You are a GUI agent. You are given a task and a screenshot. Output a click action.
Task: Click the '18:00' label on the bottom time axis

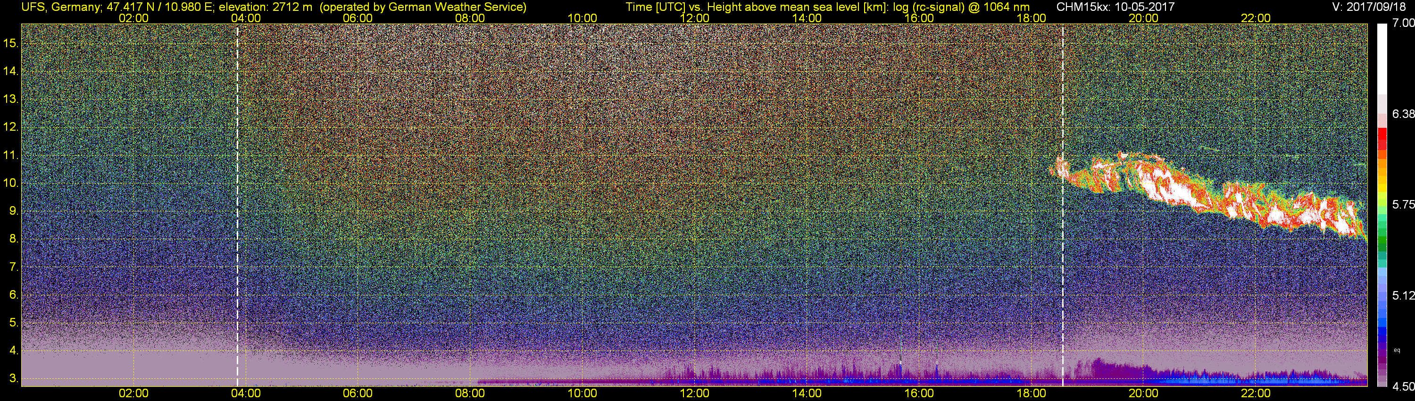coord(1031,394)
